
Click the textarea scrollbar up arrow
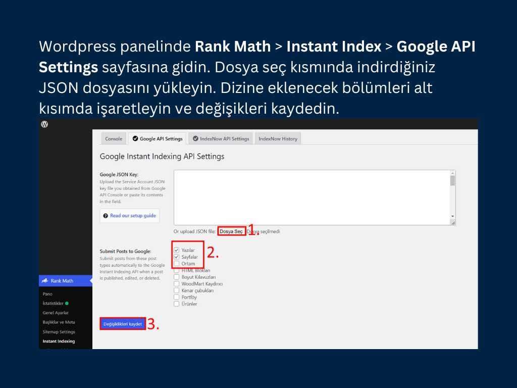tap(453, 173)
